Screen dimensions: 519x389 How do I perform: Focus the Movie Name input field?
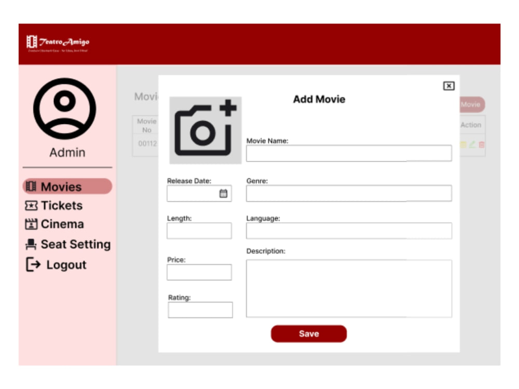pyautogui.click(x=349, y=153)
